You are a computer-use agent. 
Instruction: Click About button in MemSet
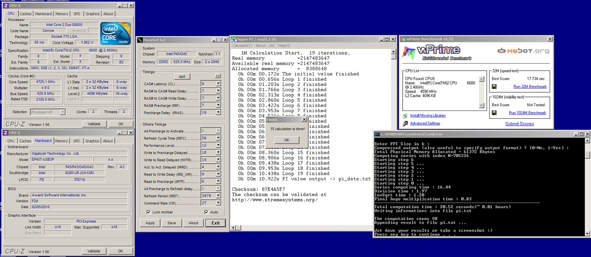(x=194, y=223)
